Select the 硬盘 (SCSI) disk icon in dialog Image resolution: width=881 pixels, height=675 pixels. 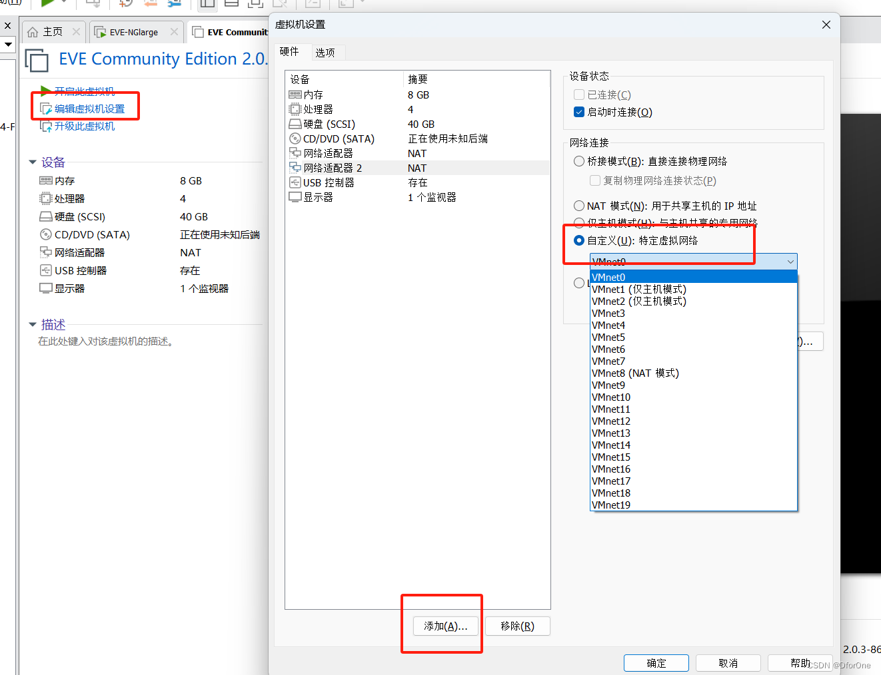pos(295,124)
